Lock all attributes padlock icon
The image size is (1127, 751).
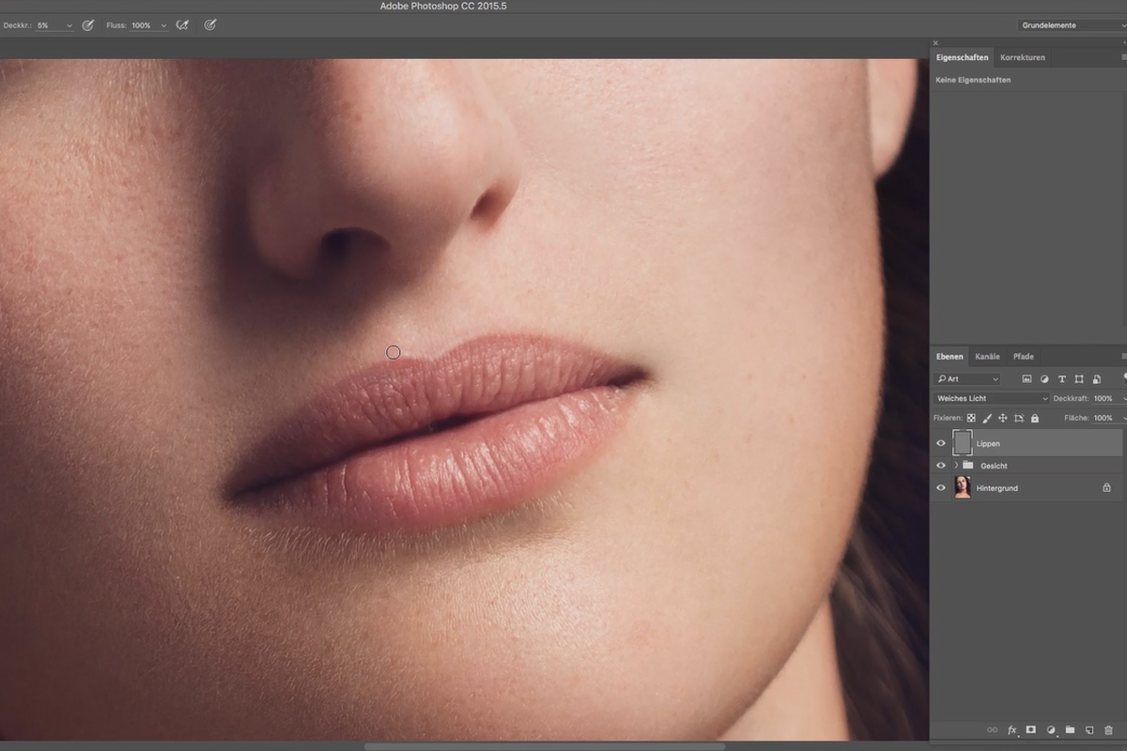1035,418
